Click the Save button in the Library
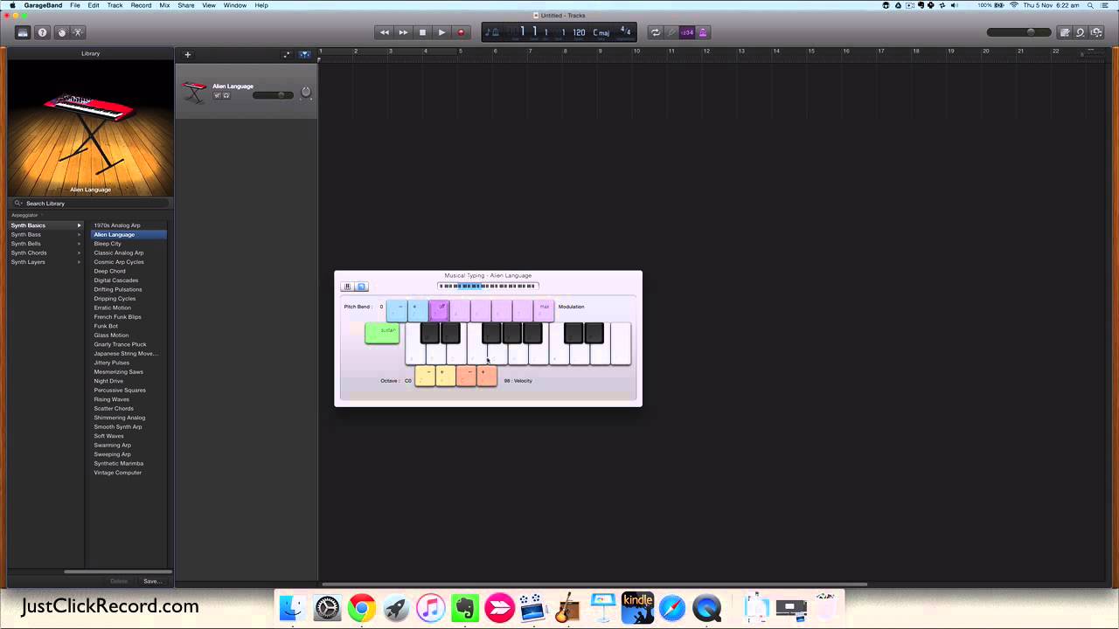Screen dimensions: 1119x629 (x=152, y=581)
